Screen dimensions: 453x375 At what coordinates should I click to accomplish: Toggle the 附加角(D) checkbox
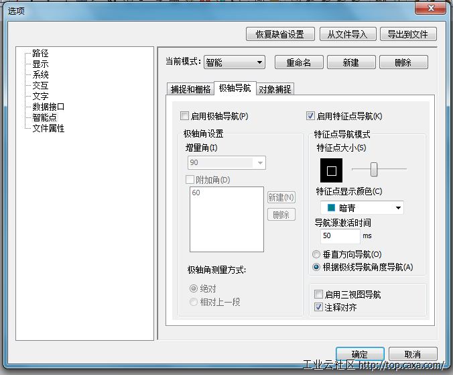190,180
